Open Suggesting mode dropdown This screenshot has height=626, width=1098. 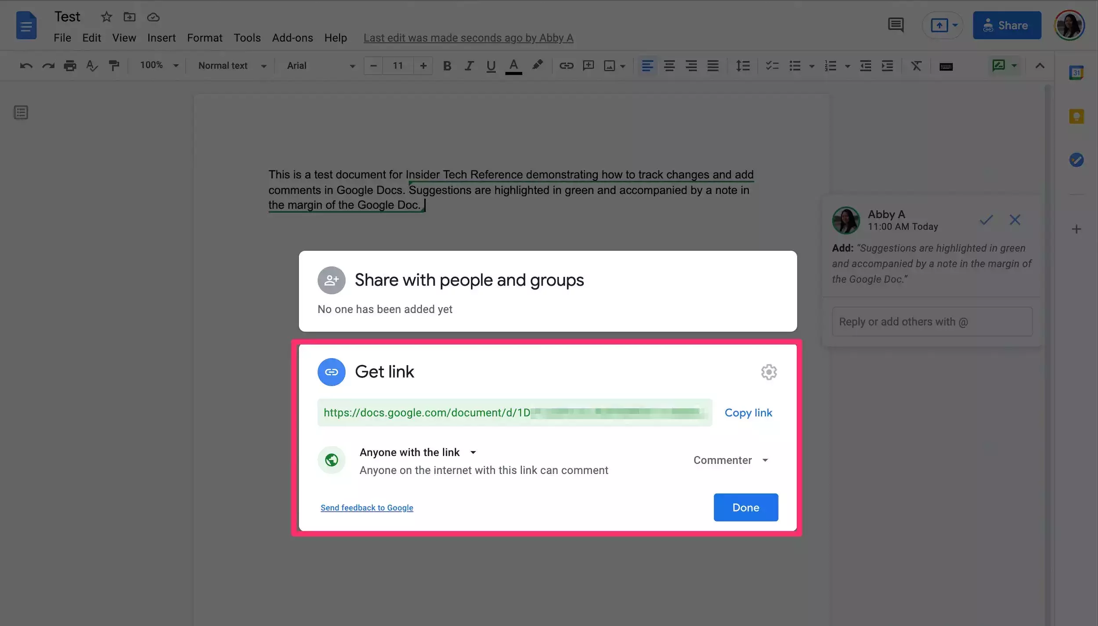(x=1004, y=65)
